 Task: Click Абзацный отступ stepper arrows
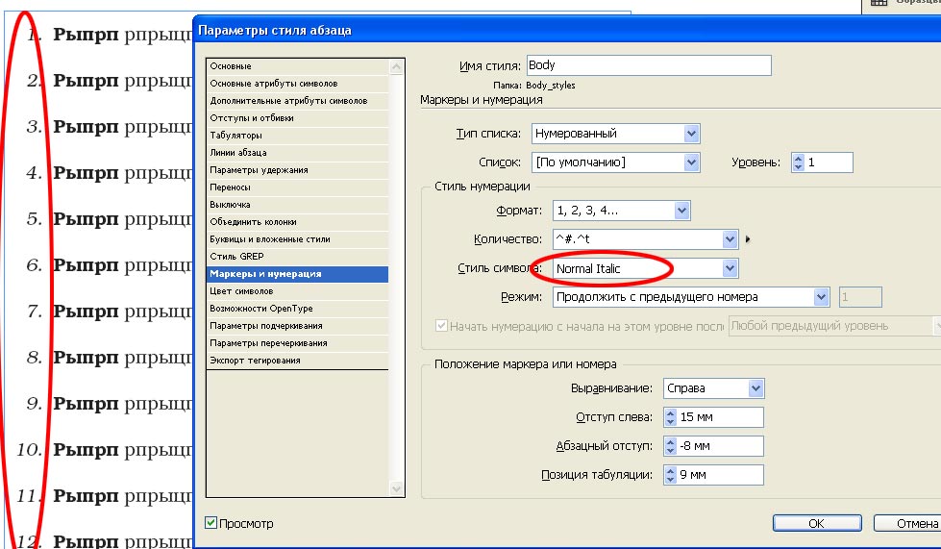(670, 446)
